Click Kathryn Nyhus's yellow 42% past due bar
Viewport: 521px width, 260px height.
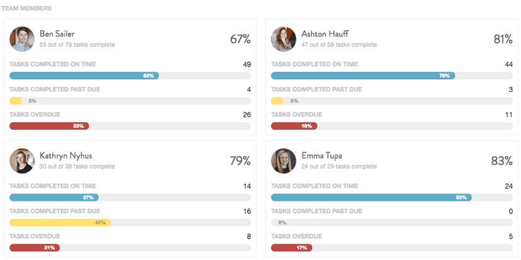[x=60, y=222]
